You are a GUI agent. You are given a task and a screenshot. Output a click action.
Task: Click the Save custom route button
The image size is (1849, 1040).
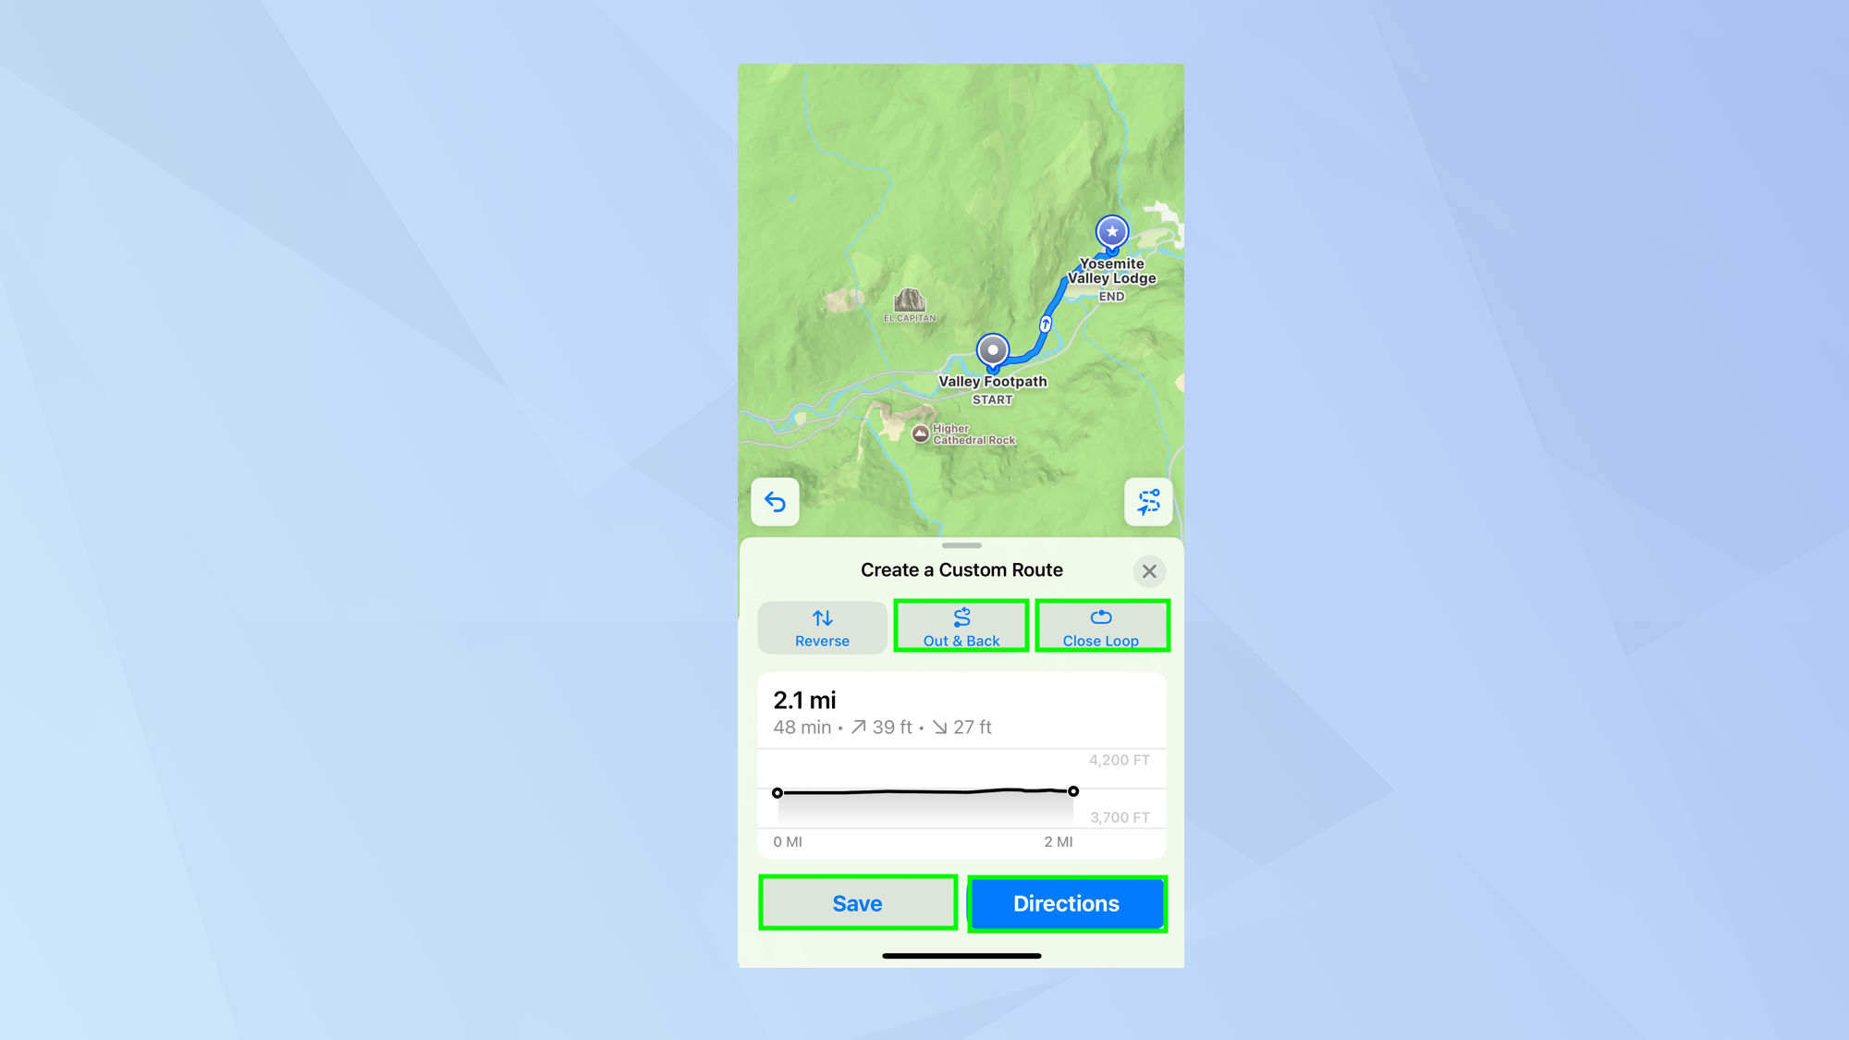(x=857, y=903)
